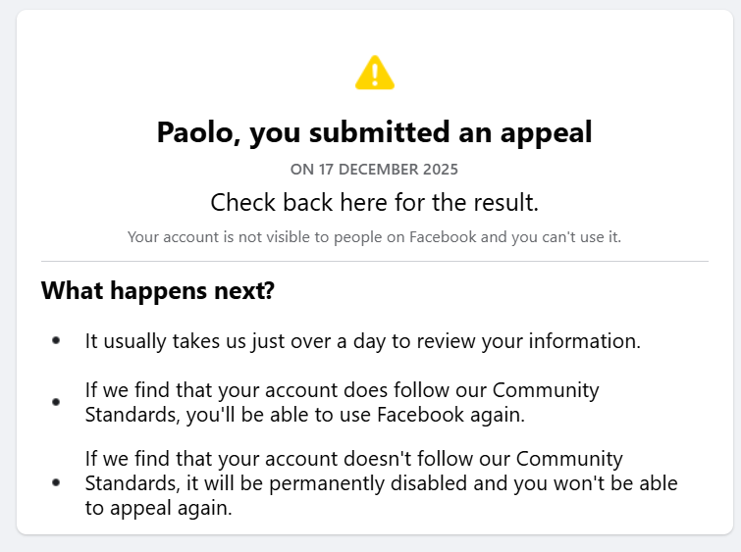Image resolution: width=741 pixels, height=552 pixels.
Task: Select "Check back here for the result" text
Action: tap(374, 203)
